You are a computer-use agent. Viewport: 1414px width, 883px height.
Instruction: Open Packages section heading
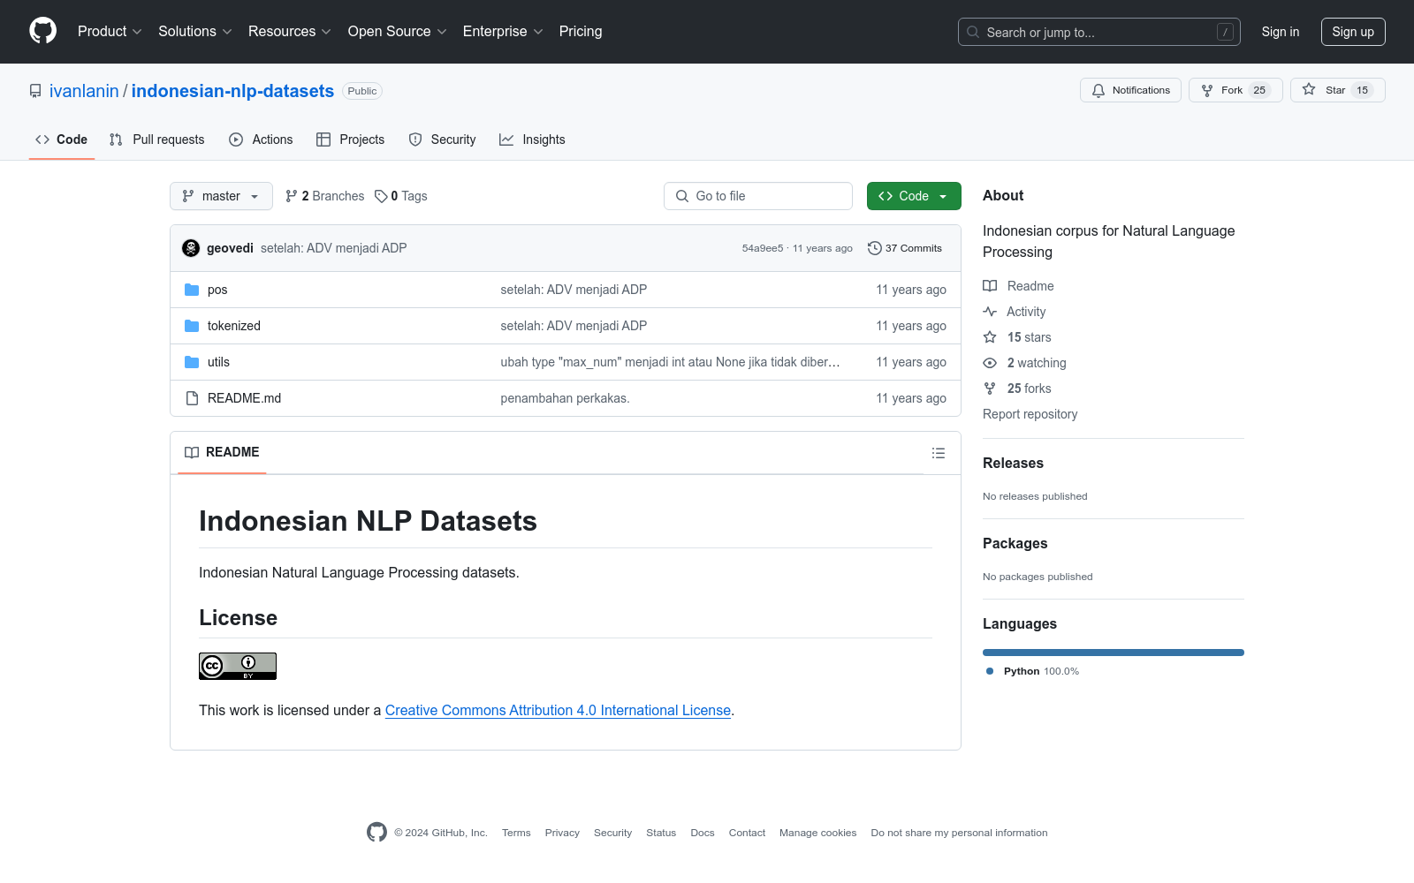click(1015, 543)
